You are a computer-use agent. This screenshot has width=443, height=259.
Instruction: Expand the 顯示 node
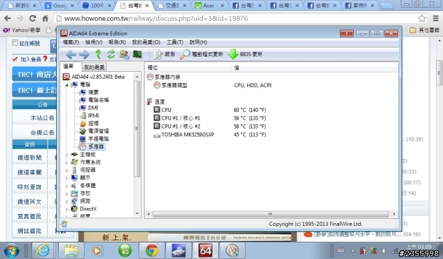67,178
